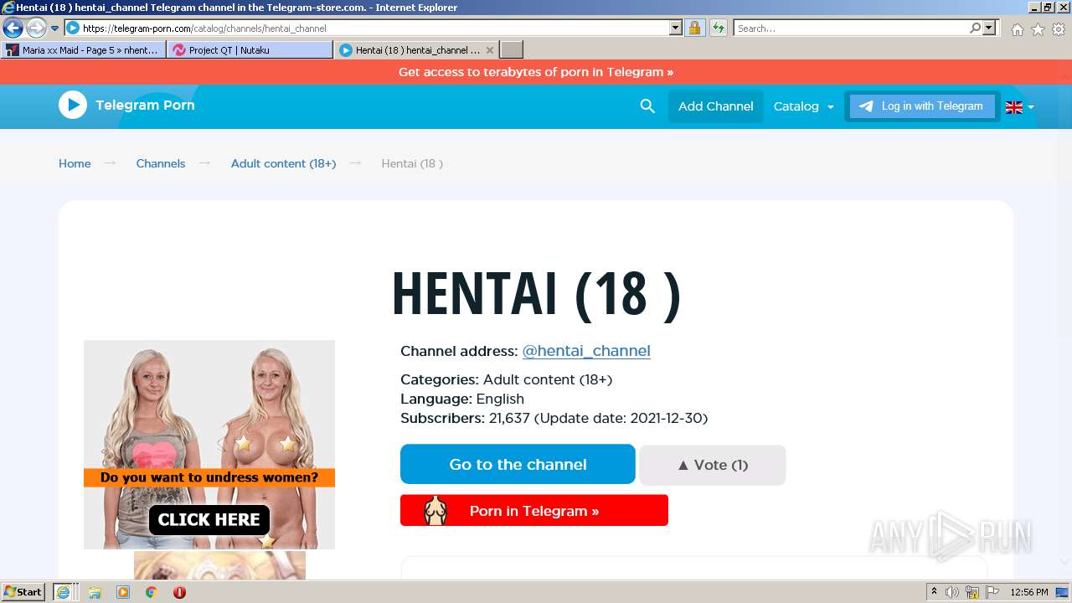
Task: Open the Windows Start button
Action: point(23,592)
